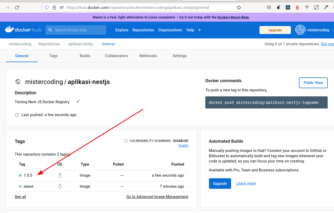Switch to the Tags tab
Viewport: 334px width, 213px height.
coord(53,56)
